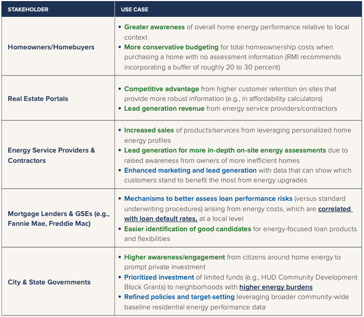Click 'raised awareness from owners' line
Screen dimensions: 364x317
tap(212, 161)
